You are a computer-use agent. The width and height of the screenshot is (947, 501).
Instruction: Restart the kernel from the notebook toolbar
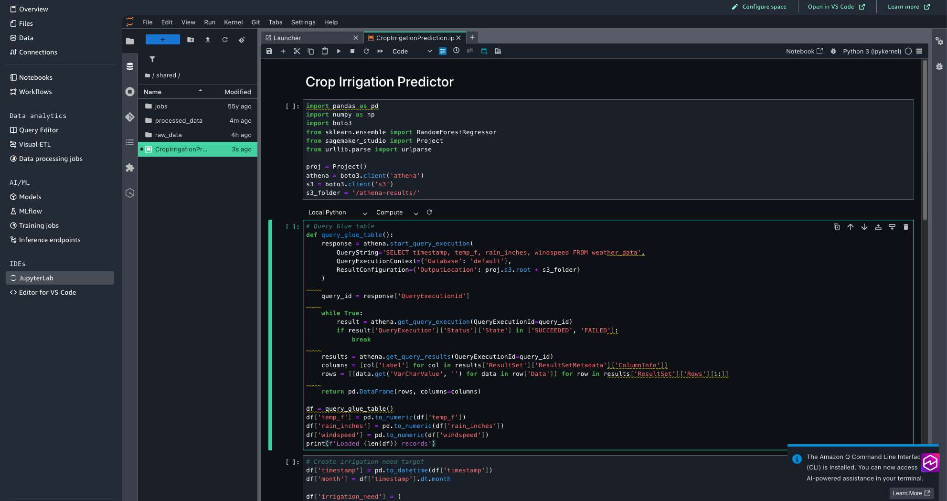coord(366,51)
